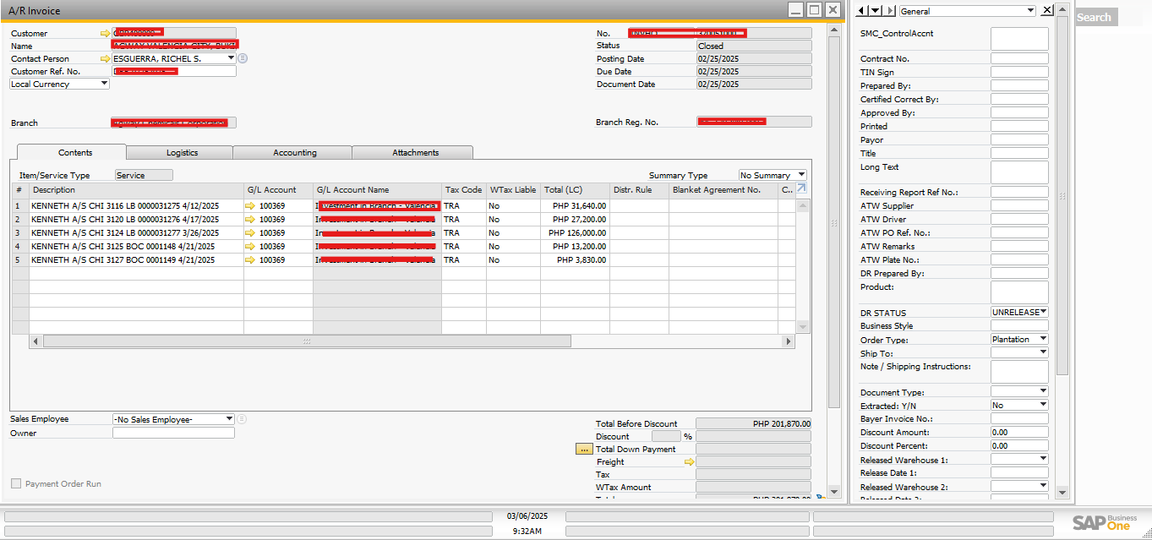1152x540 pixels.
Task: Switch to the Attachments tab
Action: pos(415,153)
